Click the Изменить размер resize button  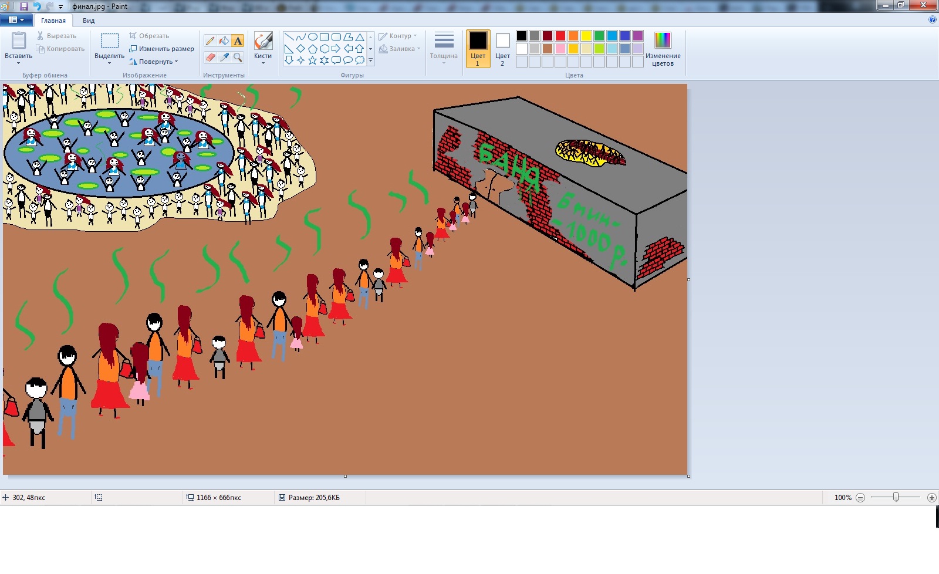[x=162, y=49]
